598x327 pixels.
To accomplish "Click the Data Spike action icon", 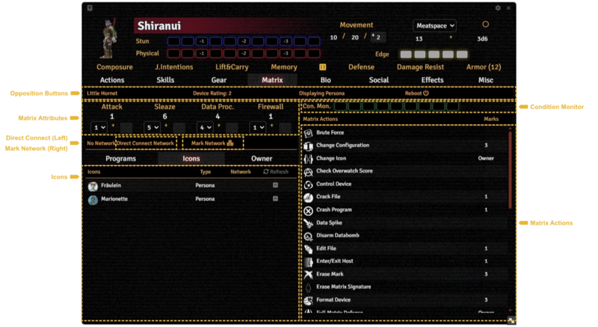I will pyautogui.click(x=308, y=222).
